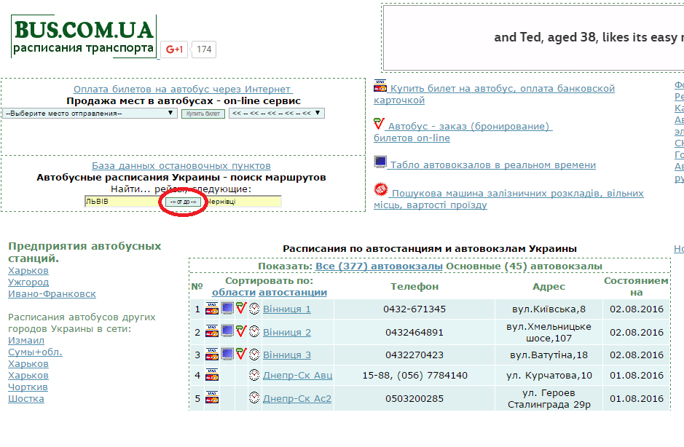Click the credit card icon beside Купить билет на автобус link
Image resolution: width=684 pixels, height=447 pixels.
[380, 86]
